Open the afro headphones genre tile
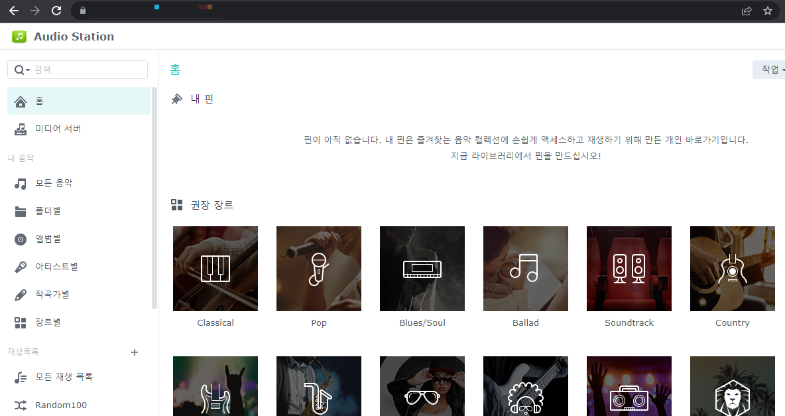This screenshot has height=416, width=785. [526, 386]
